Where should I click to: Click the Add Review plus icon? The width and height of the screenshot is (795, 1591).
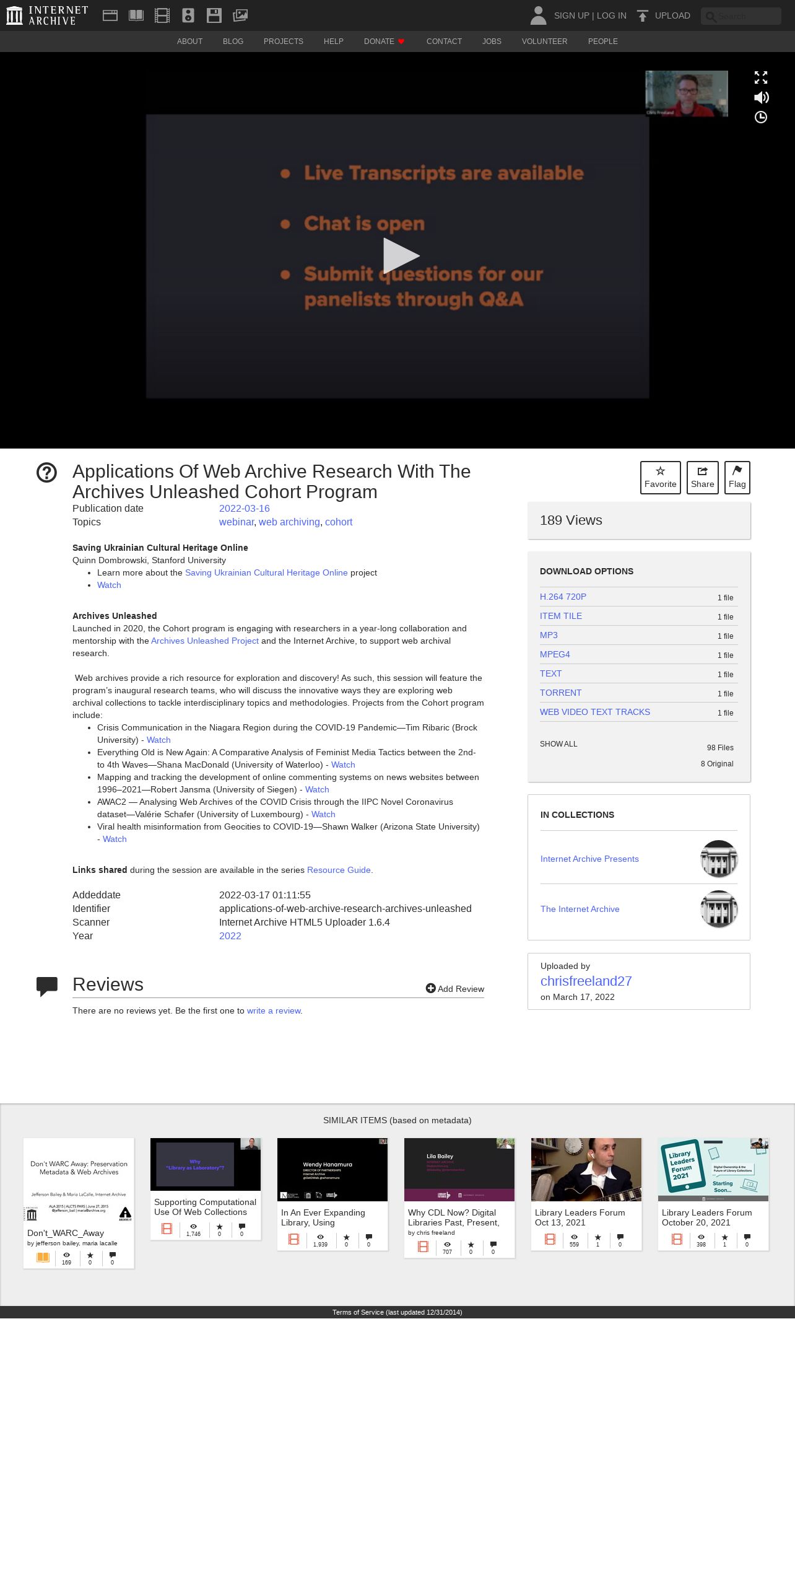430,988
